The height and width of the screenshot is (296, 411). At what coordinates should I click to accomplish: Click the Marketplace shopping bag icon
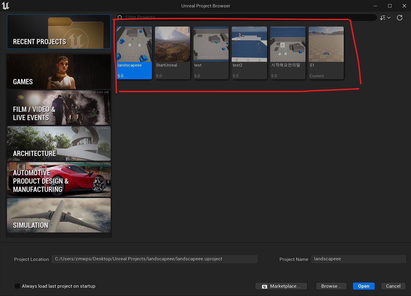(x=265, y=286)
